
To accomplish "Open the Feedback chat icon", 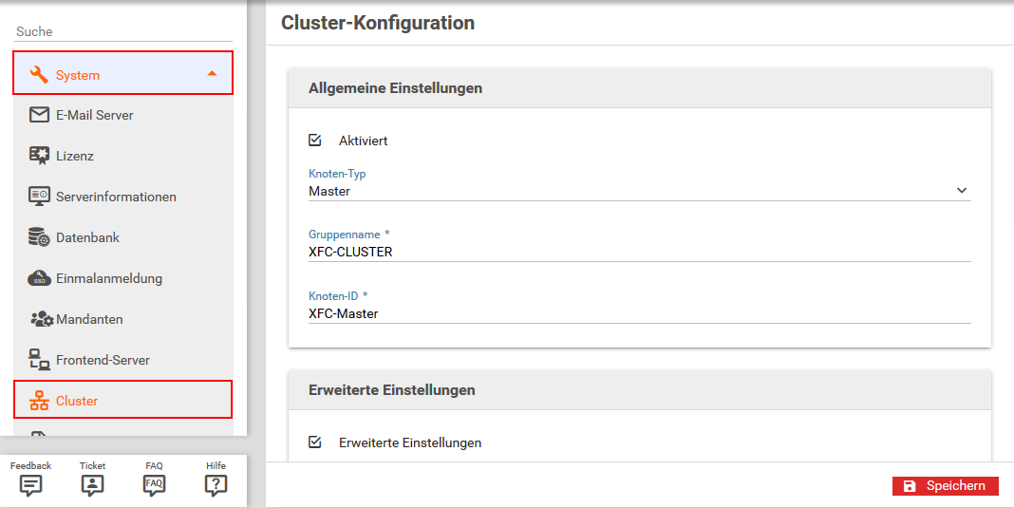I will click(x=30, y=485).
